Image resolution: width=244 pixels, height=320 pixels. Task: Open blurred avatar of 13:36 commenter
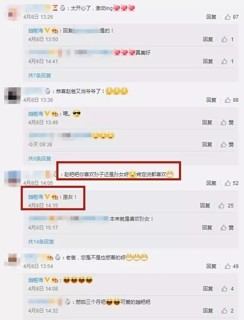[12, 96]
